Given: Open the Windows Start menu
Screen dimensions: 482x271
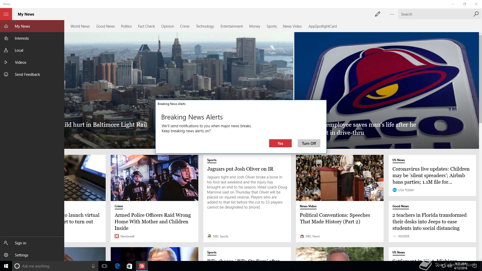Looking at the screenshot, I should [6, 266].
